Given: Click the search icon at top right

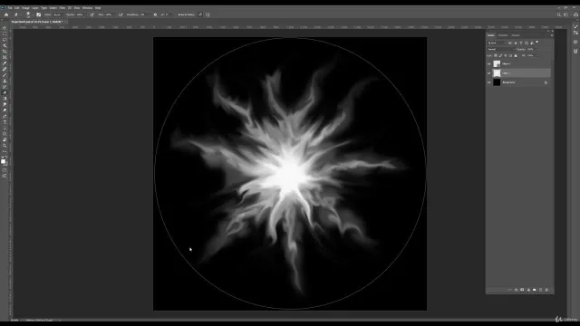Looking at the screenshot, I should click(559, 14).
